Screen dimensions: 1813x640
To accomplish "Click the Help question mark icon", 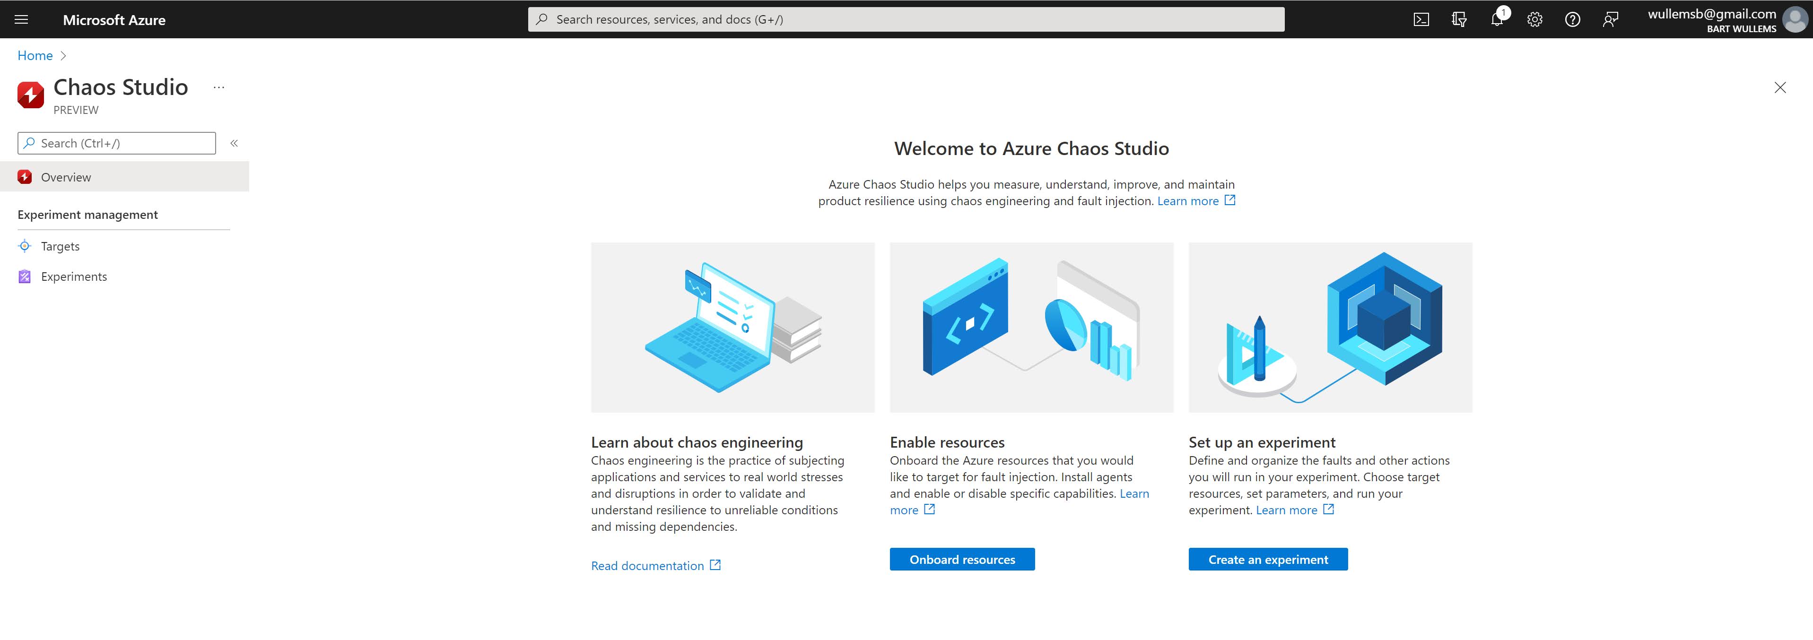I will click(x=1572, y=20).
